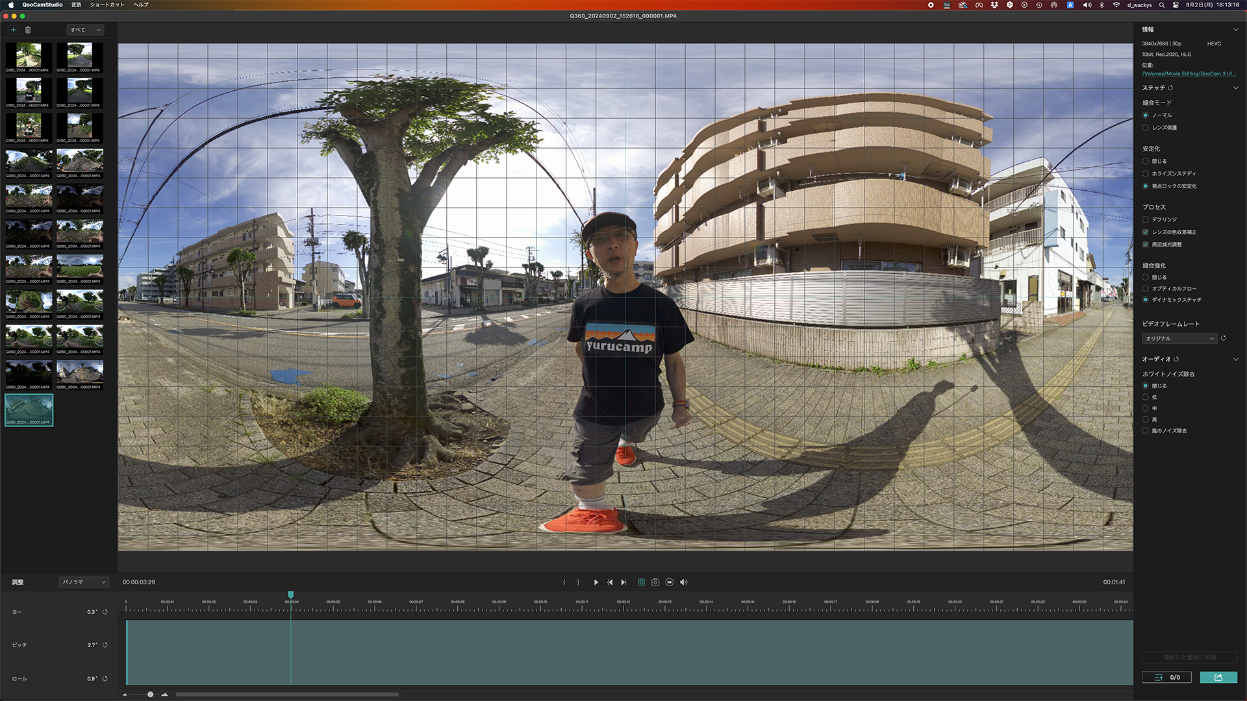Click the speaker volume icon in playback bar
The width and height of the screenshot is (1247, 701).
click(684, 582)
